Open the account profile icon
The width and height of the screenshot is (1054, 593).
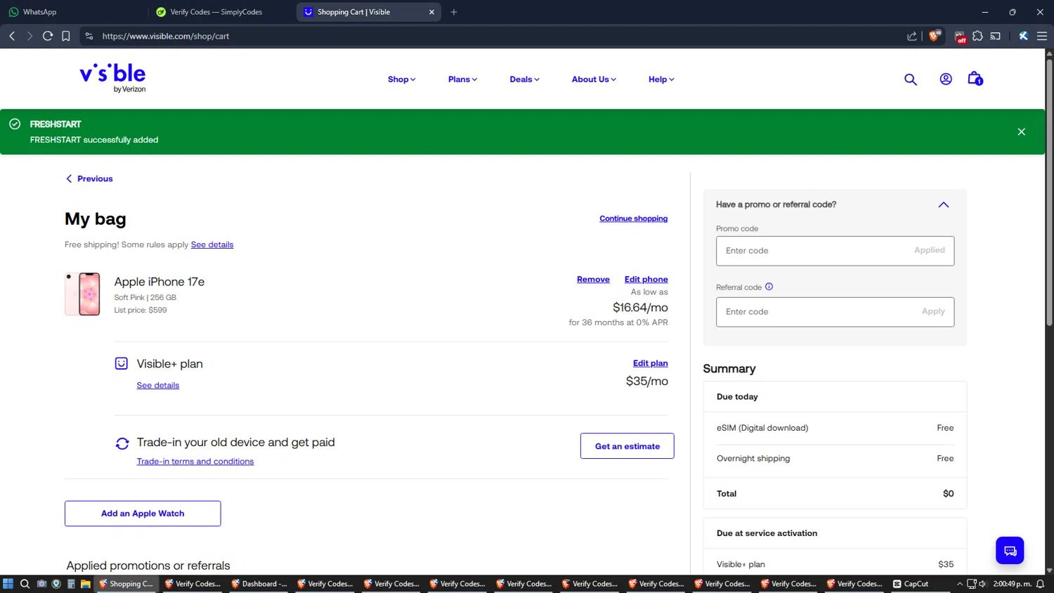(x=946, y=79)
